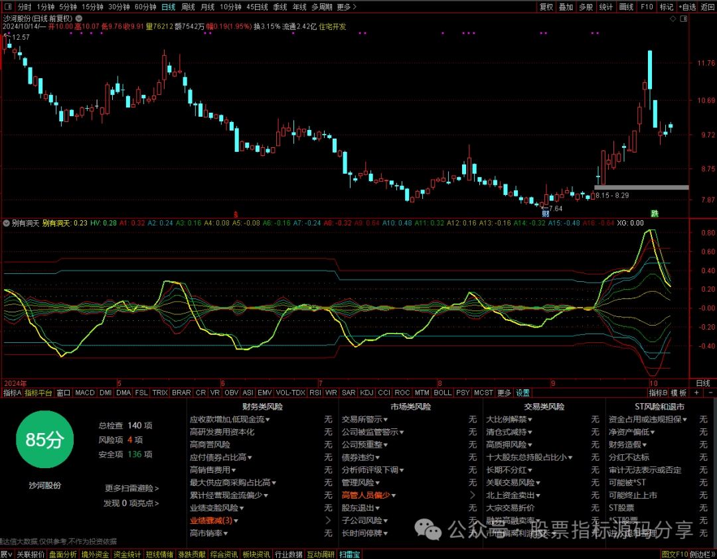Expand 高管人员偏少 risk item

(x=368, y=495)
